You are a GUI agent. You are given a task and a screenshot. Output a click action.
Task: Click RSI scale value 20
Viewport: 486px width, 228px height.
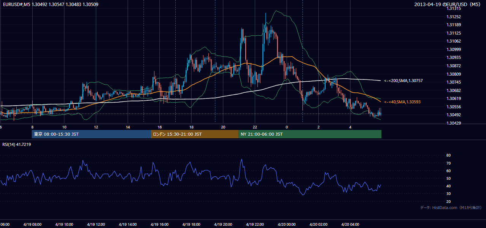click(x=448, y=201)
